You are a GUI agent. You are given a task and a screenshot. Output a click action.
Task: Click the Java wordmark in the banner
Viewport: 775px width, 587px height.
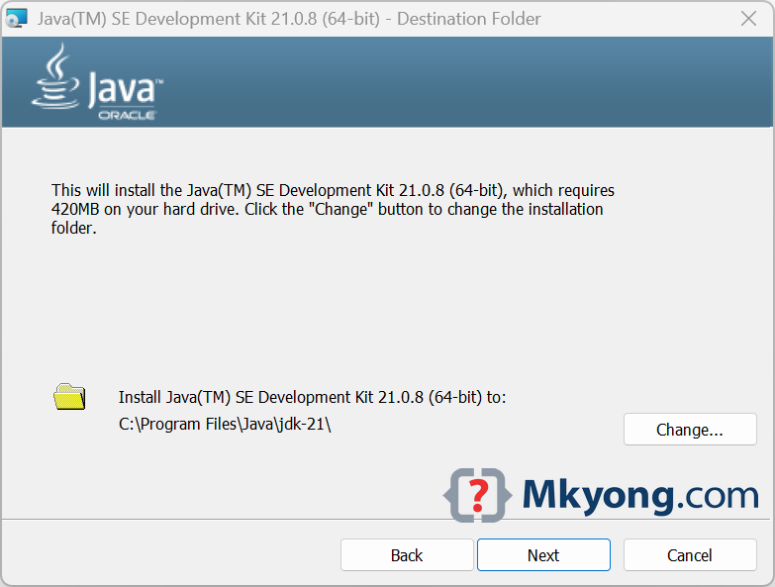(x=122, y=89)
